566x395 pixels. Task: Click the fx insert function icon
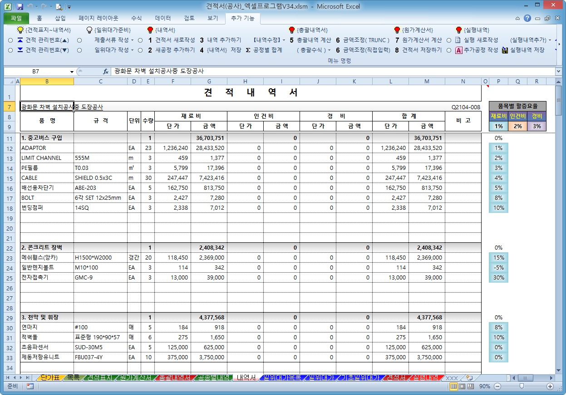click(105, 72)
